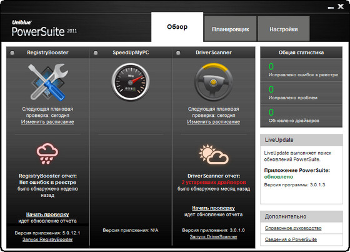350x252 pixels.
Task: Click the Исправлено ошибок в реестре label
Action: click(x=303, y=75)
